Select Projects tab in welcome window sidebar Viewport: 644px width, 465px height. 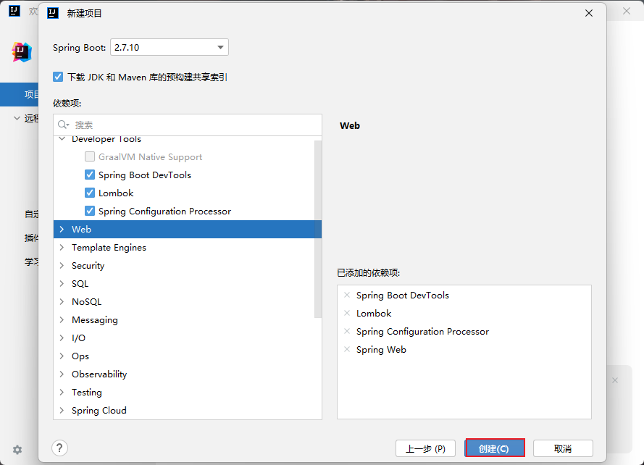coord(20,94)
